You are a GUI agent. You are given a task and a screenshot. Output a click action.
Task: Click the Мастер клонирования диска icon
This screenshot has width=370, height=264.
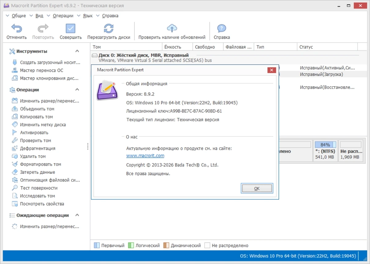coord(14,78)
